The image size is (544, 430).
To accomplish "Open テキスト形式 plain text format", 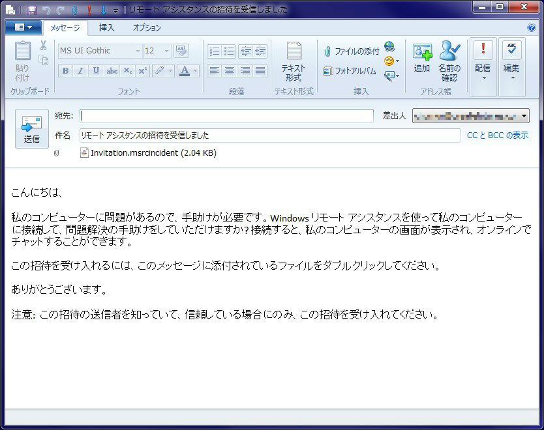I will coord(294,61).
